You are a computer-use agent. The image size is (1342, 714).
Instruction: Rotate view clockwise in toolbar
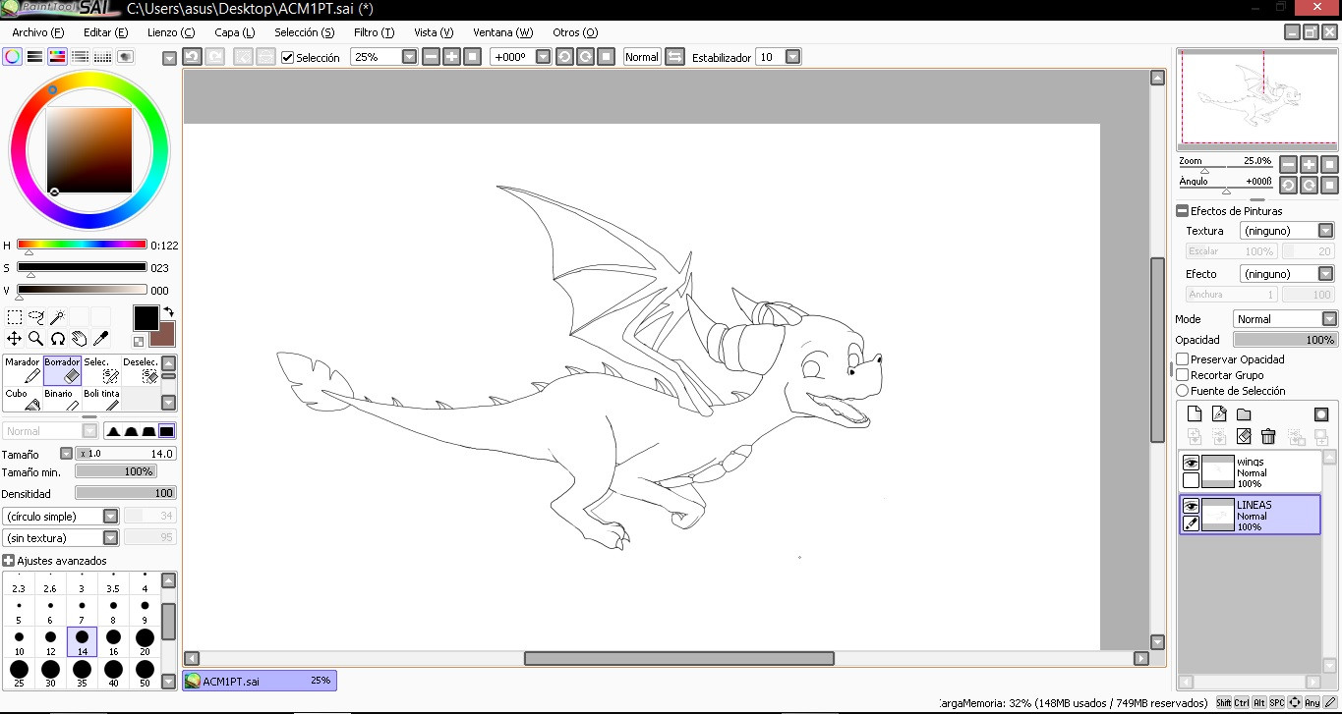point(585,57)
